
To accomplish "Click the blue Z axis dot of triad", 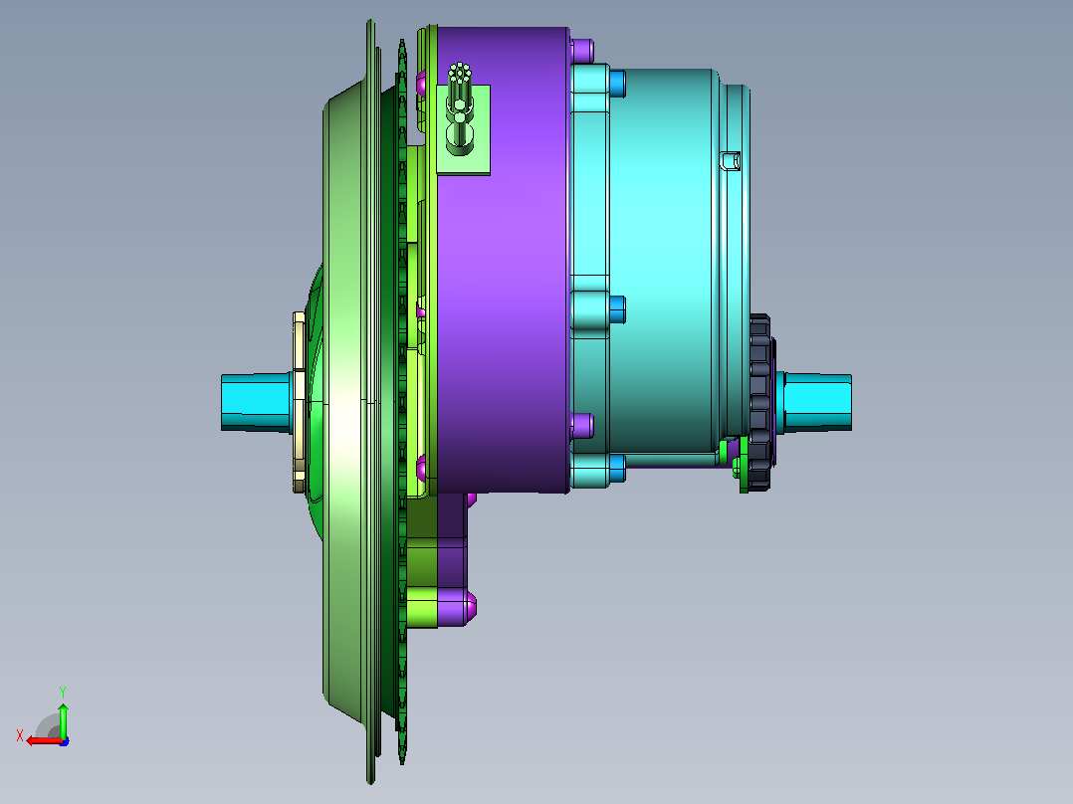I will click(x=64, y=741).
